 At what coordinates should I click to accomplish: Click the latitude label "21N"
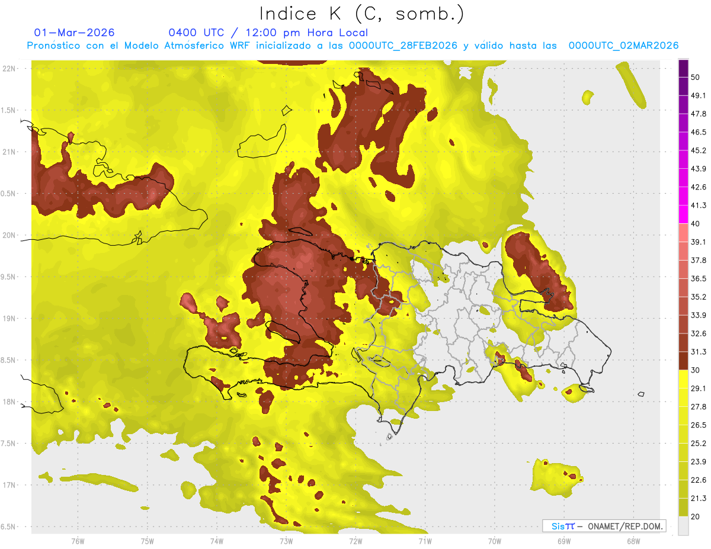point(9,152)
